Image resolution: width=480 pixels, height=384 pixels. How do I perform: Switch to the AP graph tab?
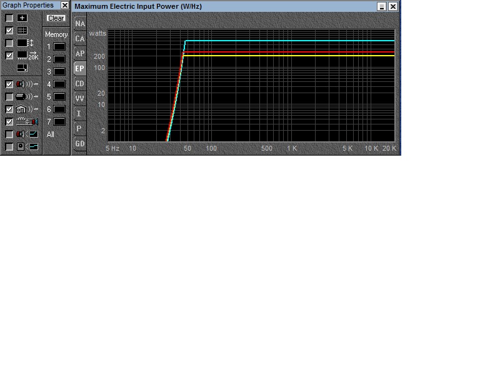point(80,54)
